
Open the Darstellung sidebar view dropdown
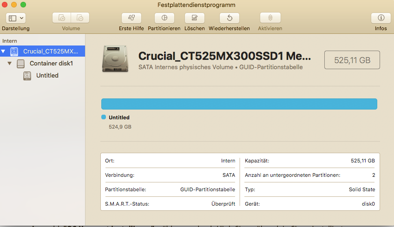pos(16,18)
